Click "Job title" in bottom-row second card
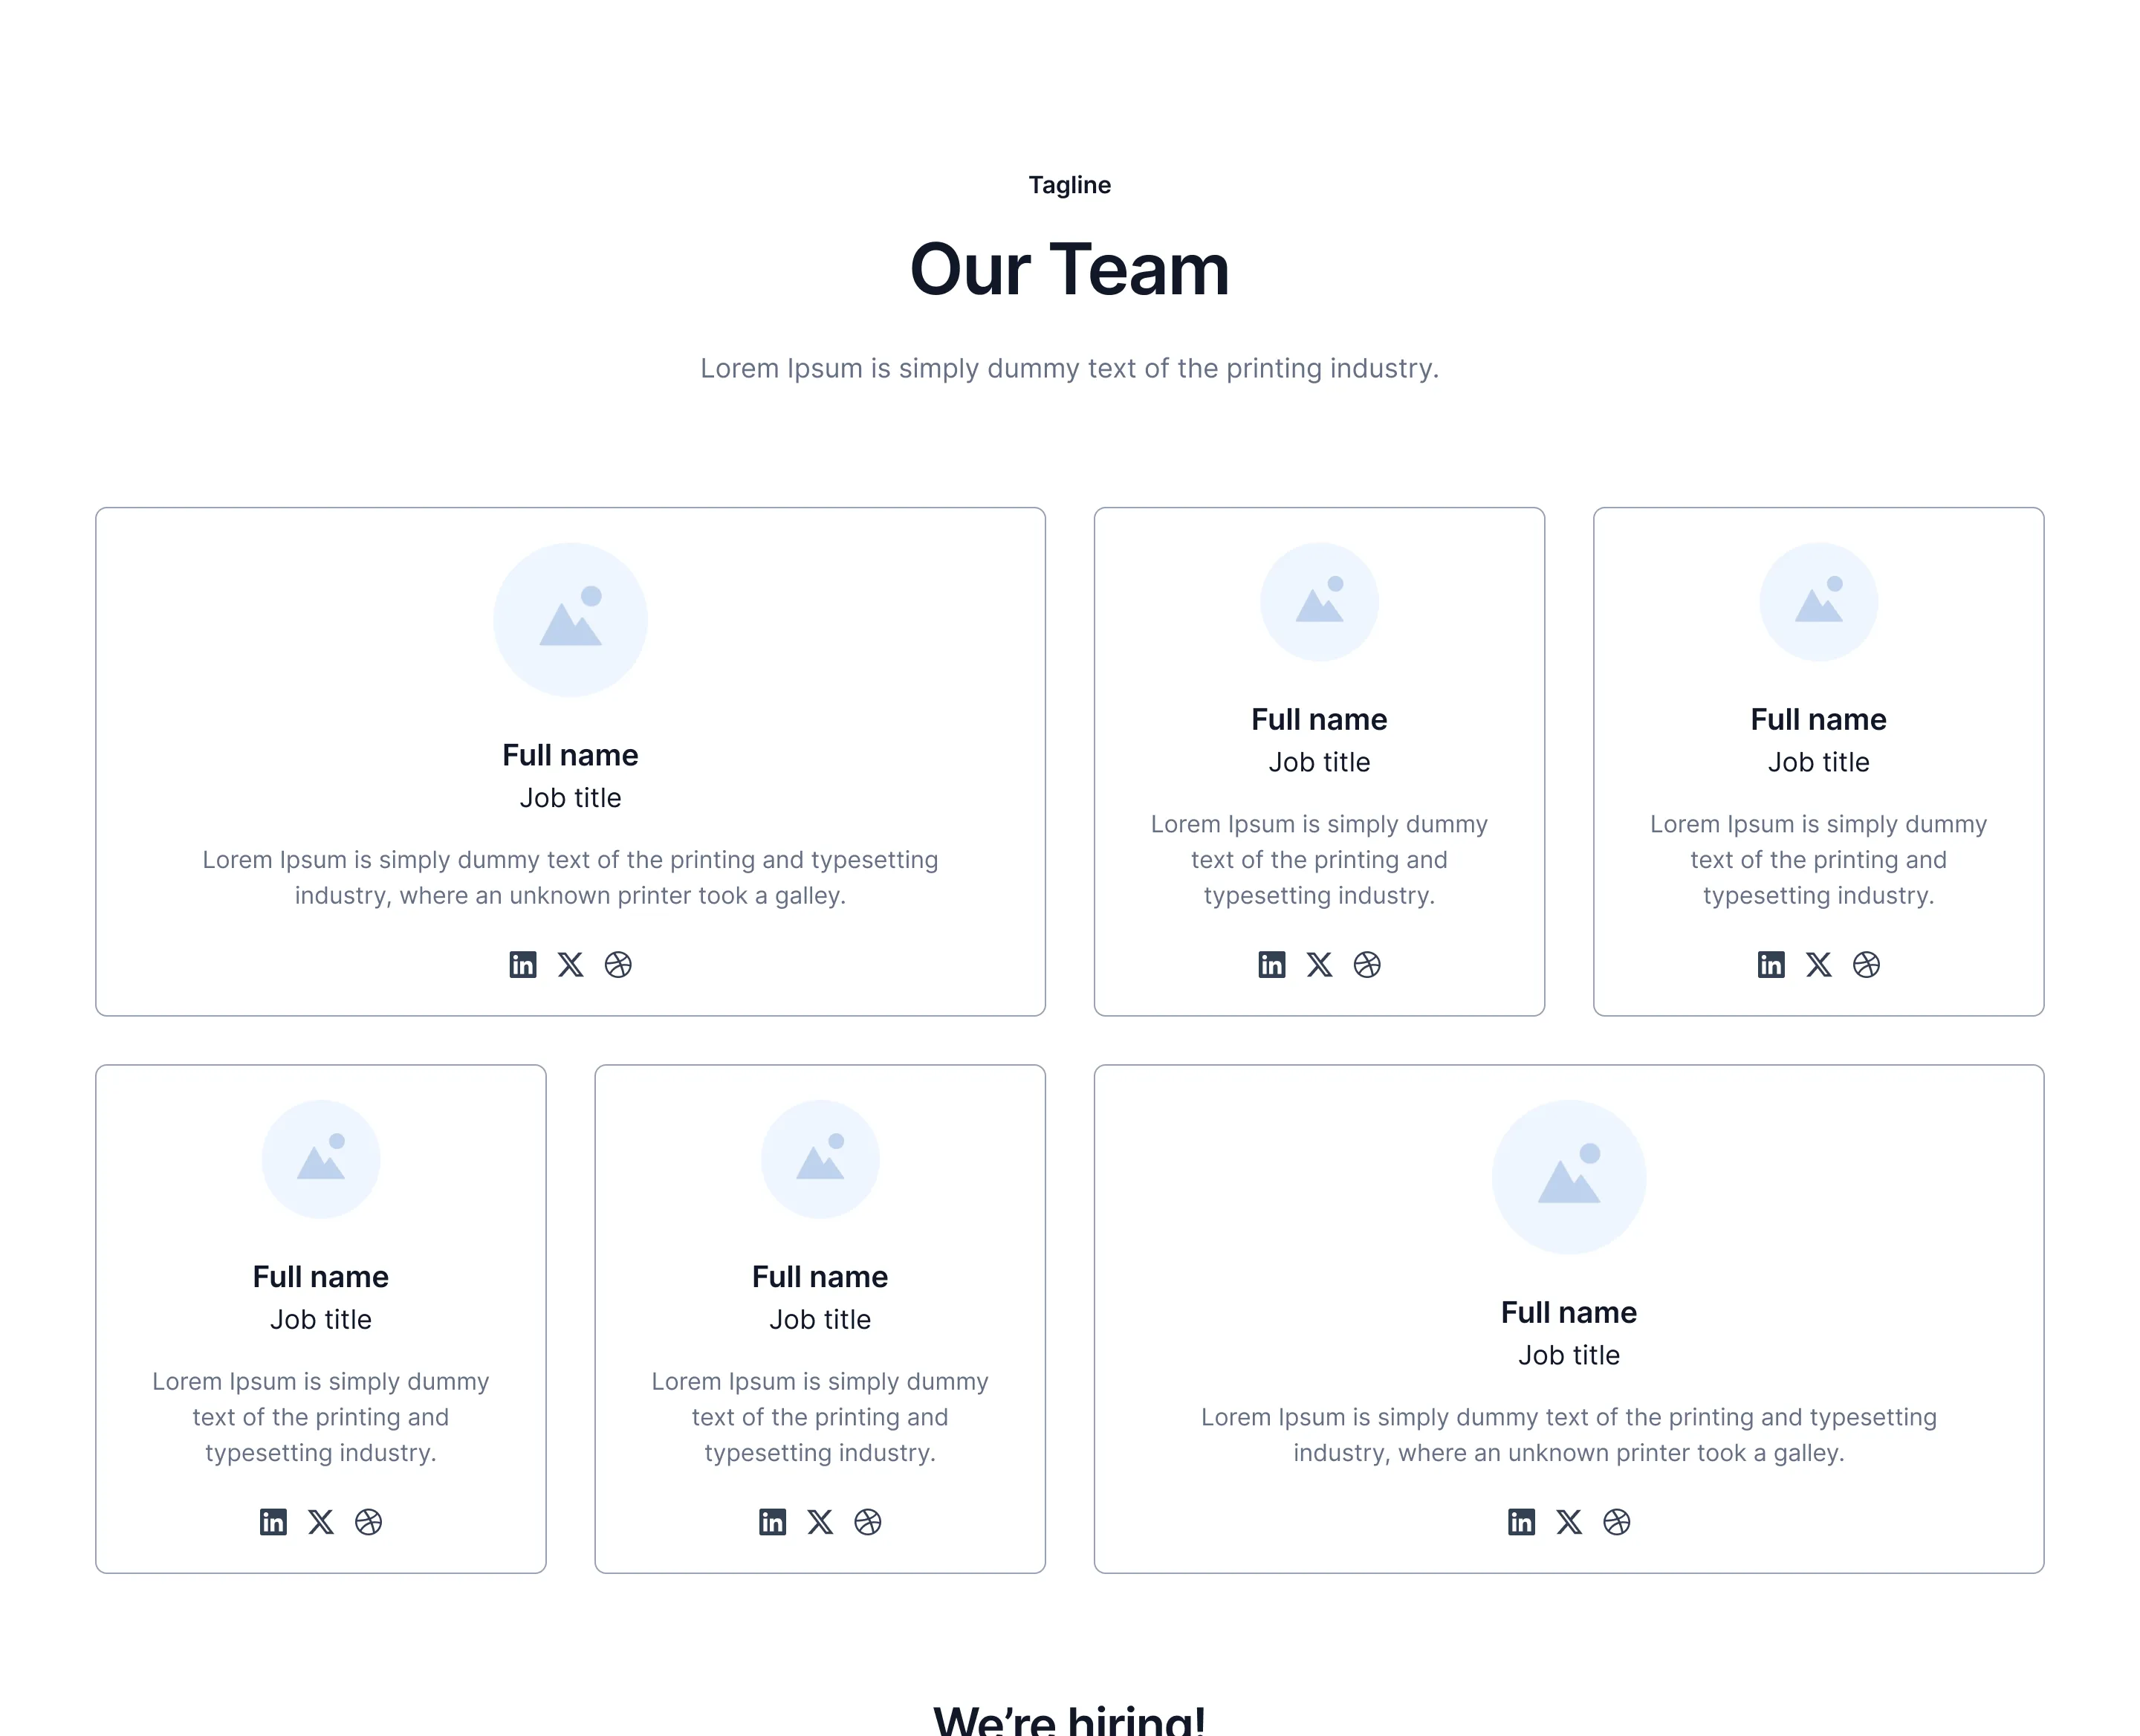 [x=820, y=1319]
